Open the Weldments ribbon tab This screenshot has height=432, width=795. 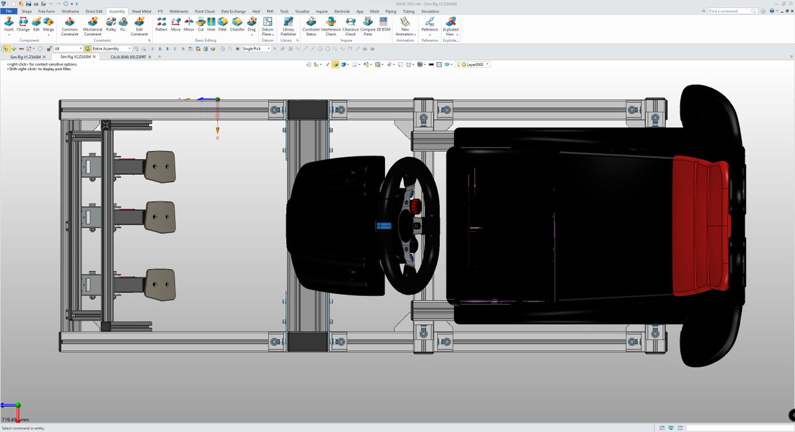(x=178, y=11)
